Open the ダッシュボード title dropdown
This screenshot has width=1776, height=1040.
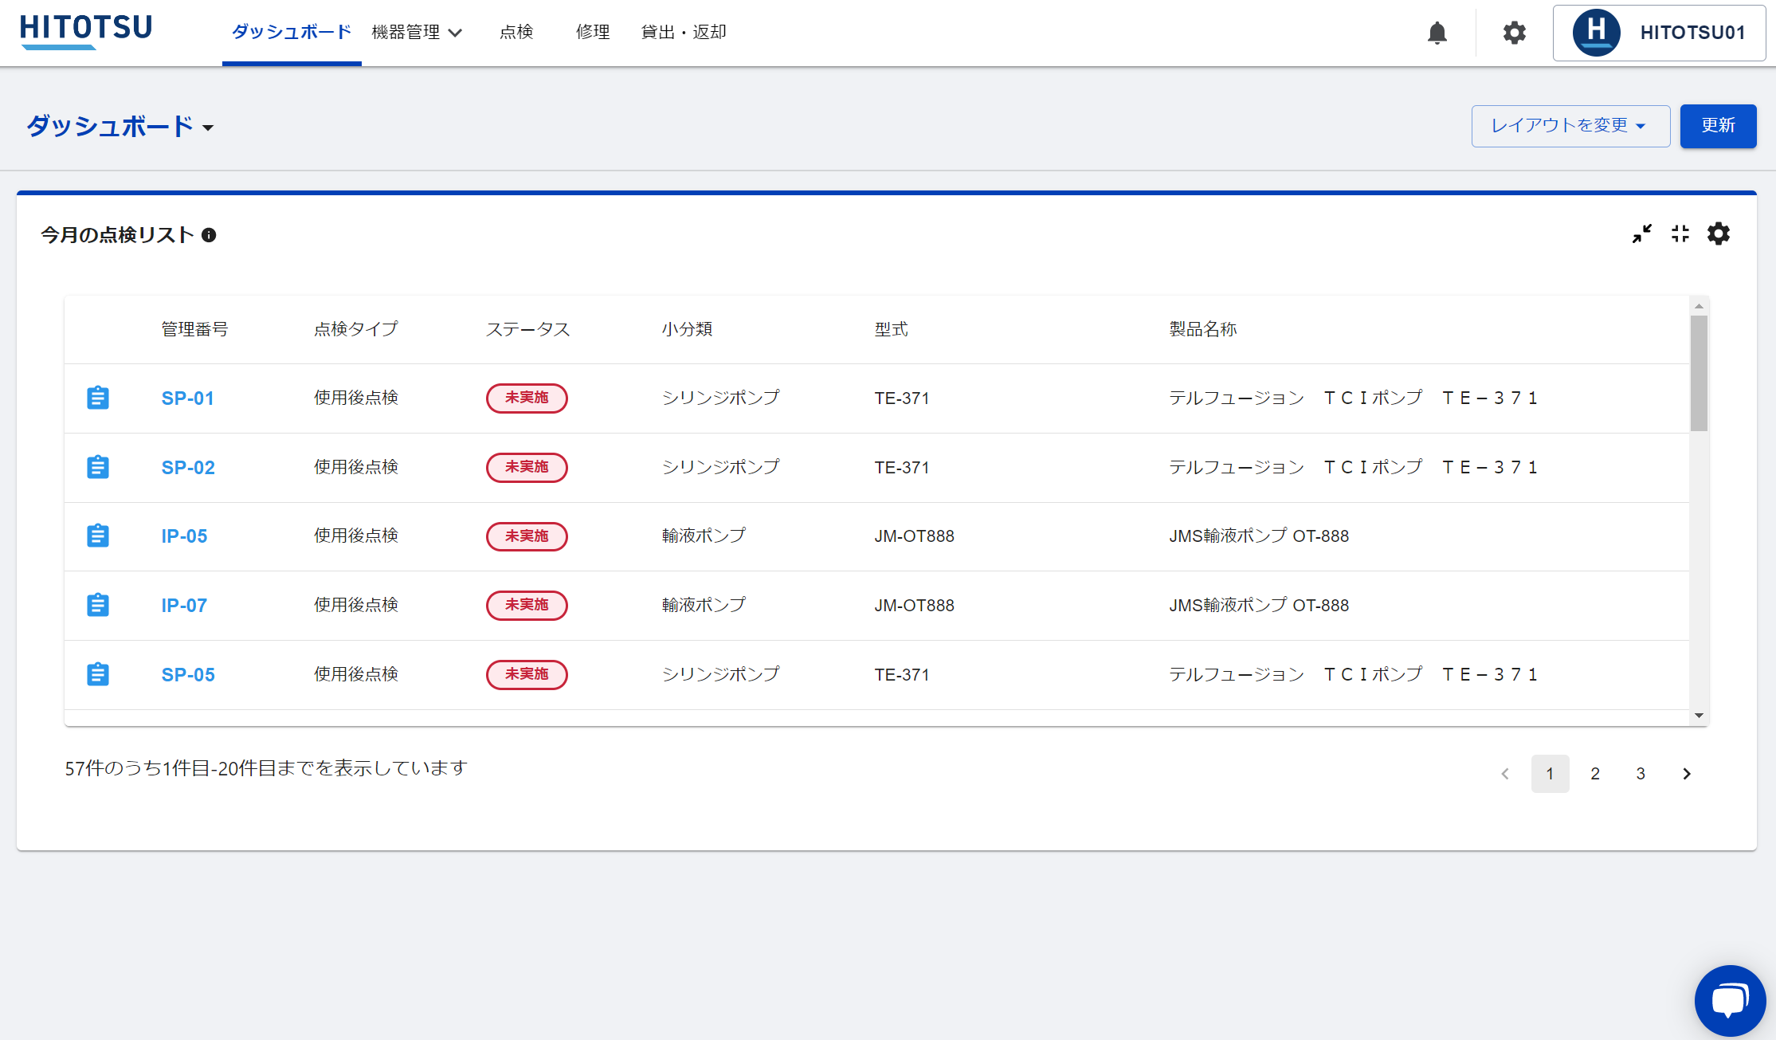pyautogui.click(x=120, y=127)
